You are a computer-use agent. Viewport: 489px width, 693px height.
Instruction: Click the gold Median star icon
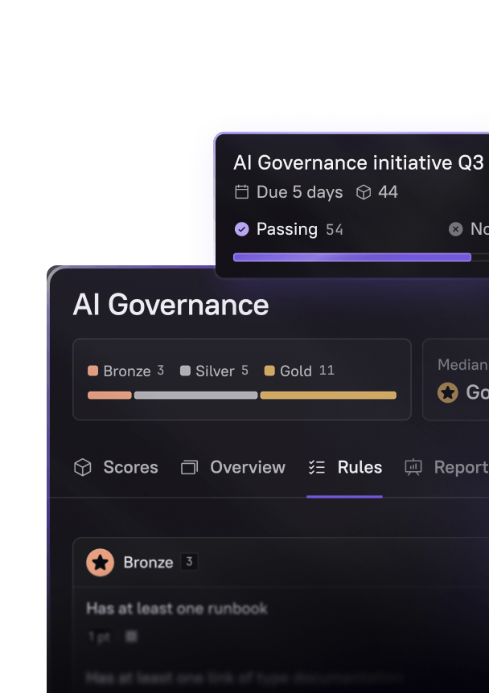448,392
